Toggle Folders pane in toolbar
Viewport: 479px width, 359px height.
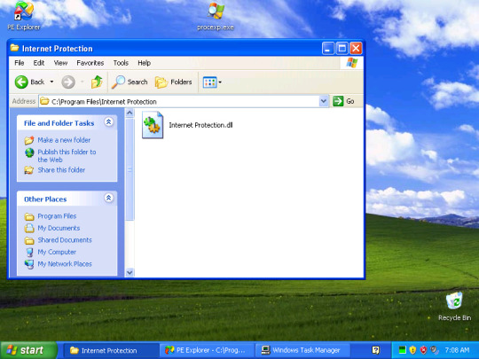[174, 82]
